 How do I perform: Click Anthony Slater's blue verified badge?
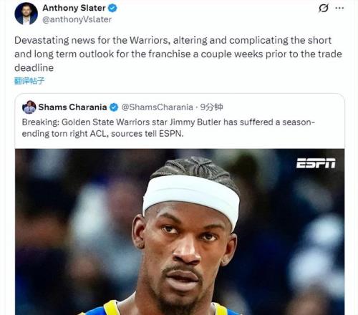click(112, 8)
